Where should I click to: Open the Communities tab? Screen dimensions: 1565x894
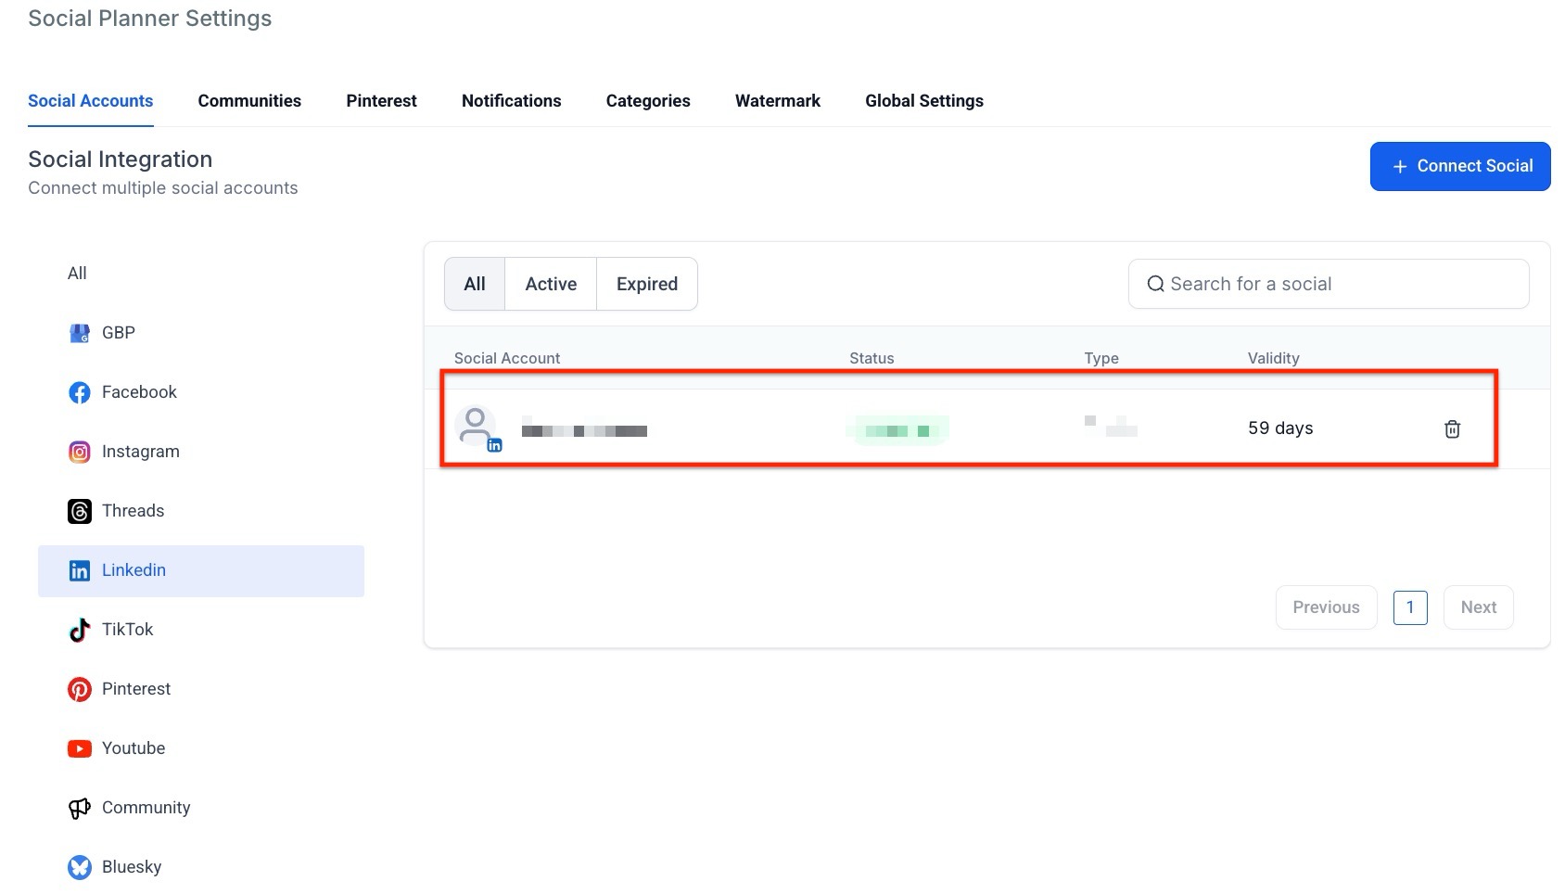[x=249, y=101]
